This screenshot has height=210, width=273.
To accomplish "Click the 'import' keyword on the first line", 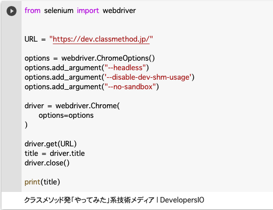I will (x=88, y=11).
